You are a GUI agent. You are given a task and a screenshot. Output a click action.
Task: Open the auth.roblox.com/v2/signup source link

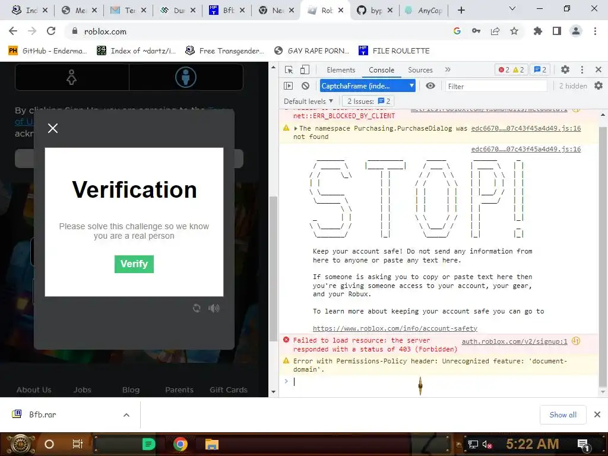[x=514, y=341]
